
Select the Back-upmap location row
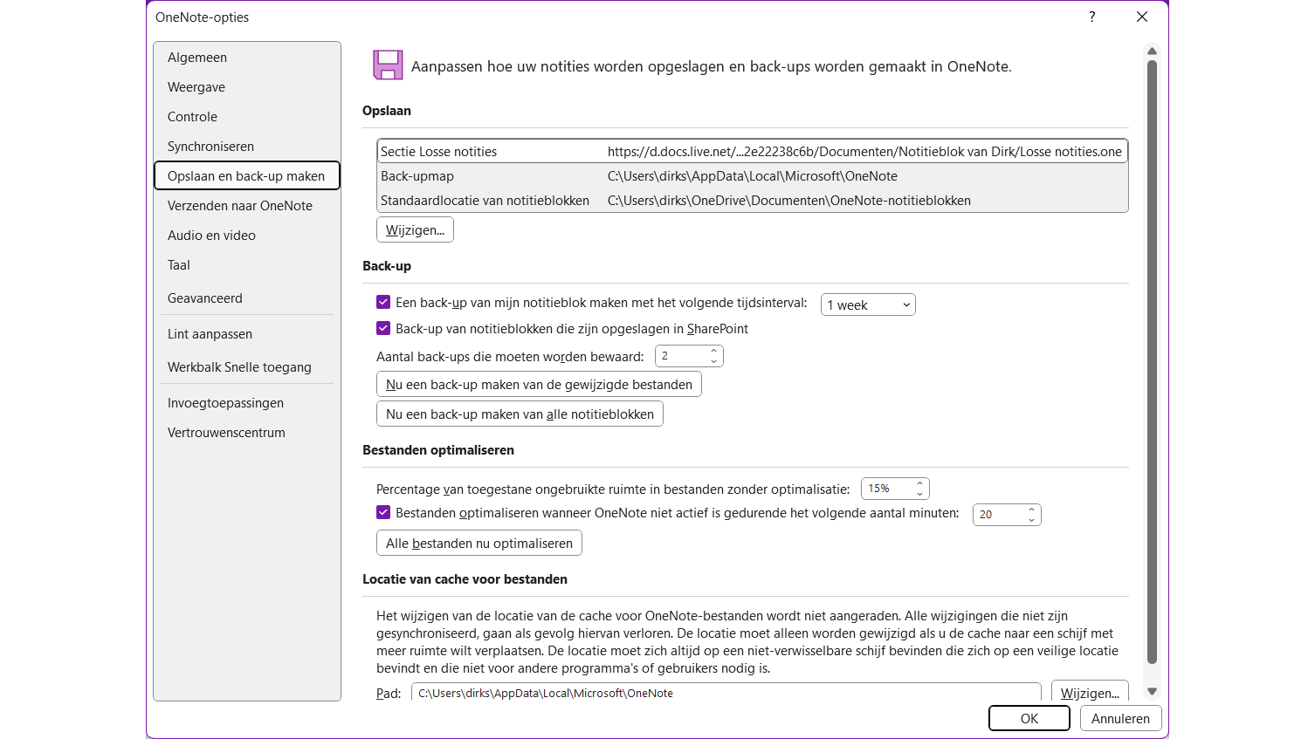pyautogui.click(x=753, y=176)
